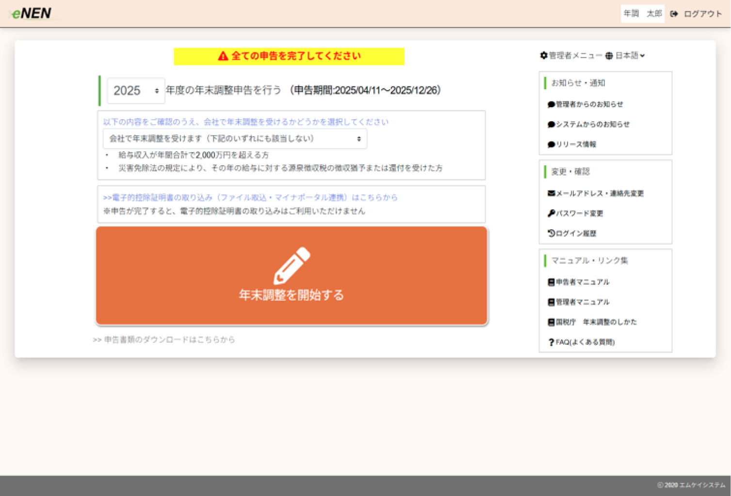Click the key icon for password change
This screenshot has width=731, height=496.
pos(551,213)
